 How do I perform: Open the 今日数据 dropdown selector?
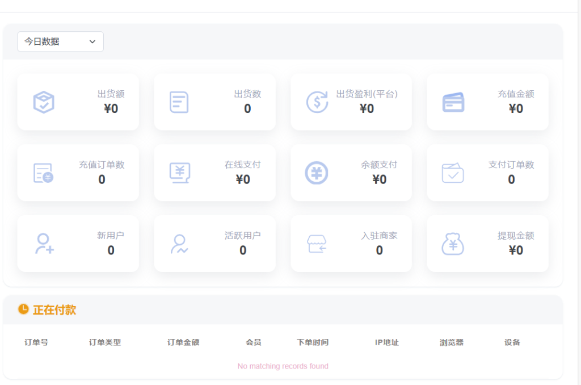(x=60, y=41)
